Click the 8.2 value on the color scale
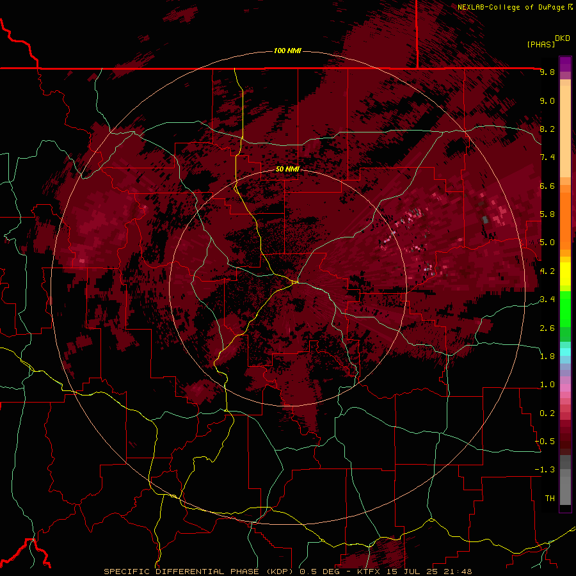 click(x=547, y=129)
